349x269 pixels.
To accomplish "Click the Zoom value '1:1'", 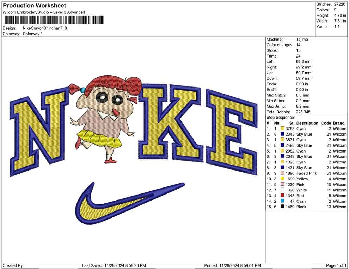I will [337, 26].
